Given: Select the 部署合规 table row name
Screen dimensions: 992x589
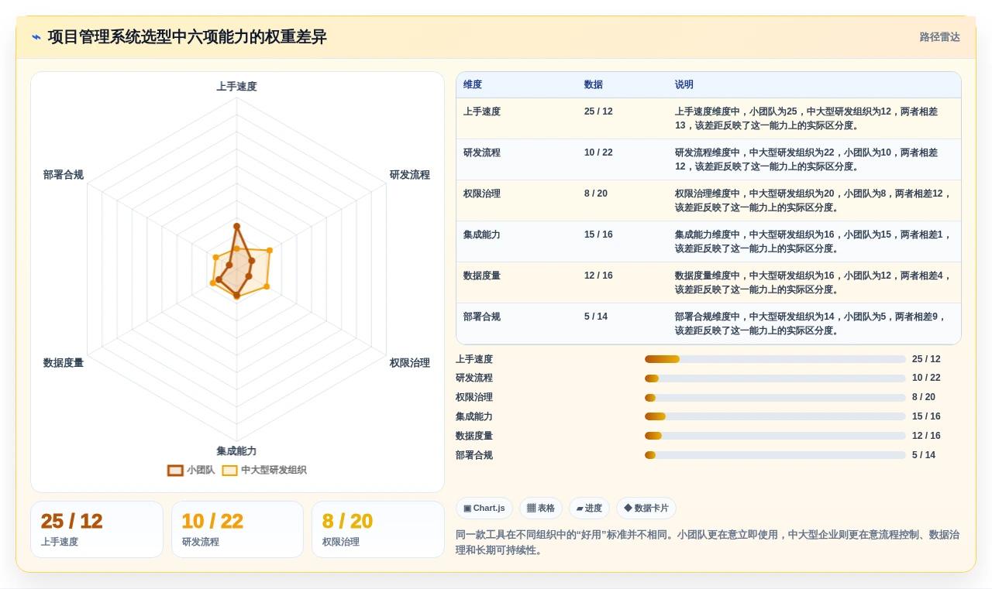Looking at the screenshot, I should [482, 317].
